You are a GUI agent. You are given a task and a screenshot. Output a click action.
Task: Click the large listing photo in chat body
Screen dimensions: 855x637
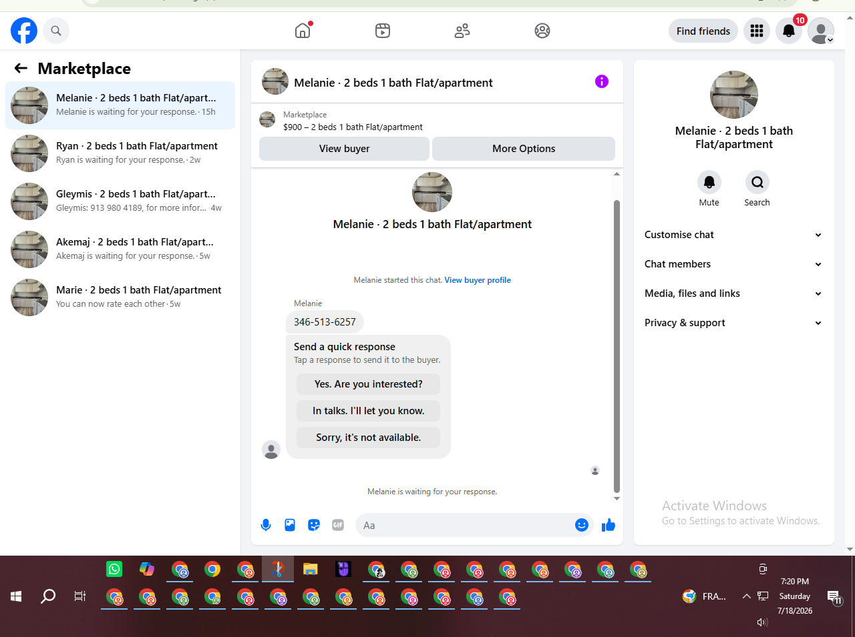(x=432, y=192)
